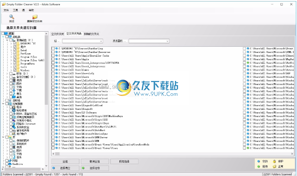Screen dimensions: 297x176
Task: Switch to the 空文件夹列表 tab
Action: 74,33
